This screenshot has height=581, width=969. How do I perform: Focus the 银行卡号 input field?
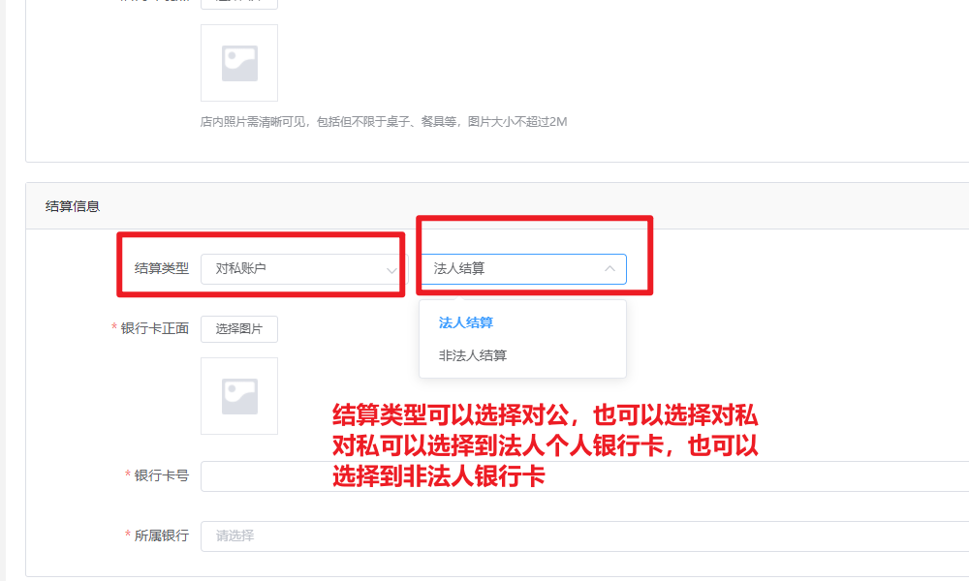click(584, 476)
